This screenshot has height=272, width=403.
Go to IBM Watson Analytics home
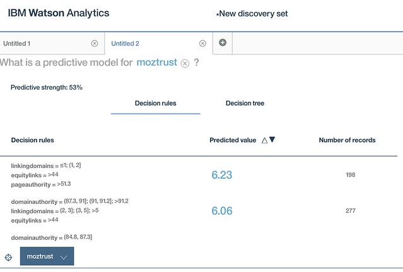[x=59, y=13]
